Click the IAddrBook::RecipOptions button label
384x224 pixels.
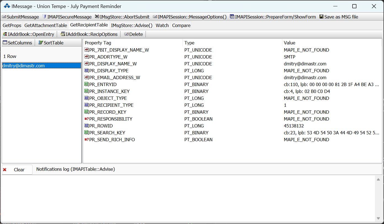point(92,34)
